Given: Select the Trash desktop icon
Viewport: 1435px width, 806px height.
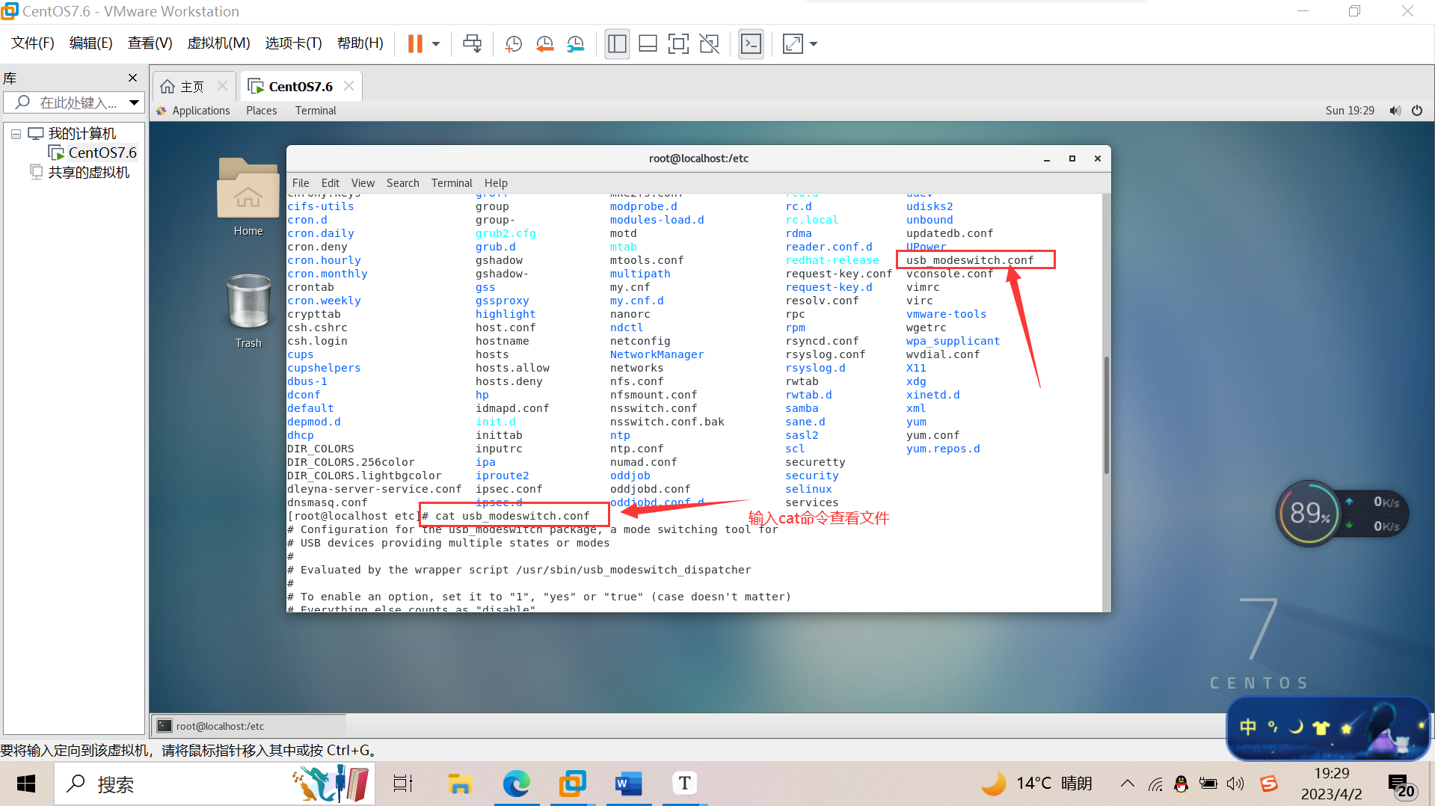Looking at the screenshot, I should 248,311.
